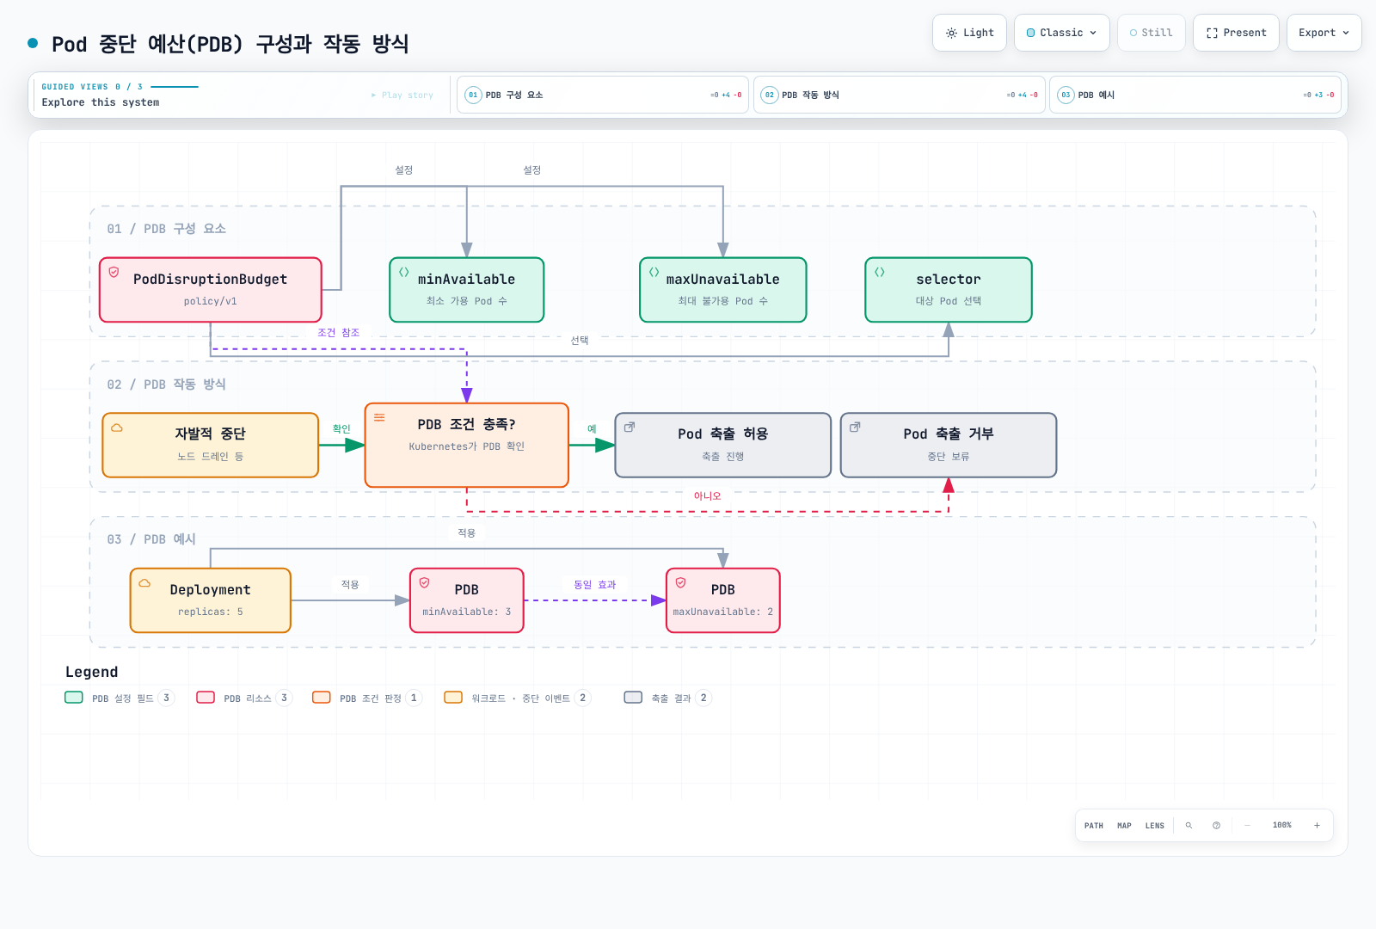The height and width of the screenshot is (929, 1376).
Task: Click the '예' edge label
Action: click(x=592, y=429)
